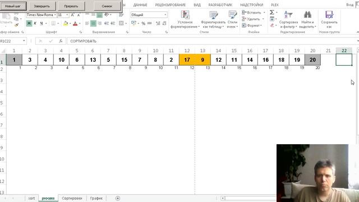The image size is (359, 202).
Task: Increase font size with the large A
Action: click(x=72, y=15)
